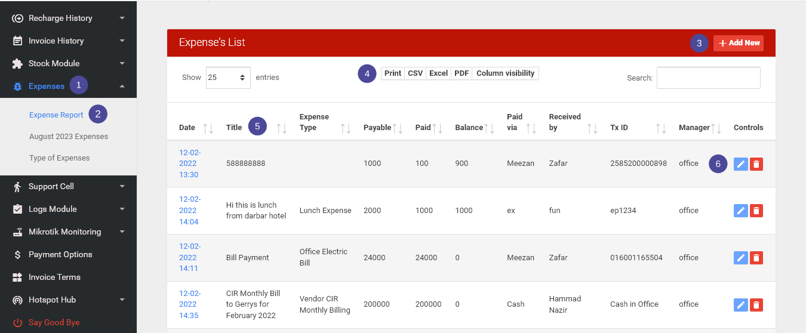Click the Mikrotik Monitoring router icon
Image resolution: width=806 pixels, height=333 pixels.
tap(17, 232)
